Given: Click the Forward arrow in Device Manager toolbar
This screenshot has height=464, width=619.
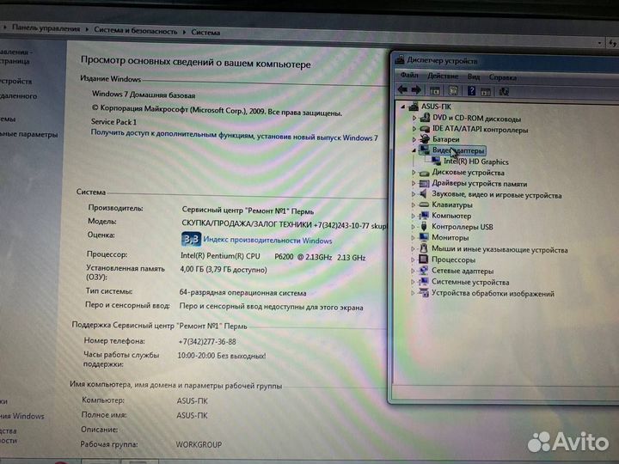Looking at the screenshot, I should [416, 90].
